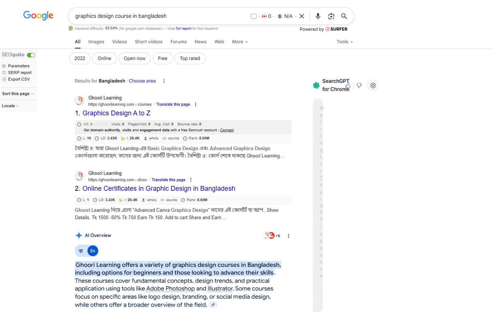Collapse the Locale section

coord(10,106)
